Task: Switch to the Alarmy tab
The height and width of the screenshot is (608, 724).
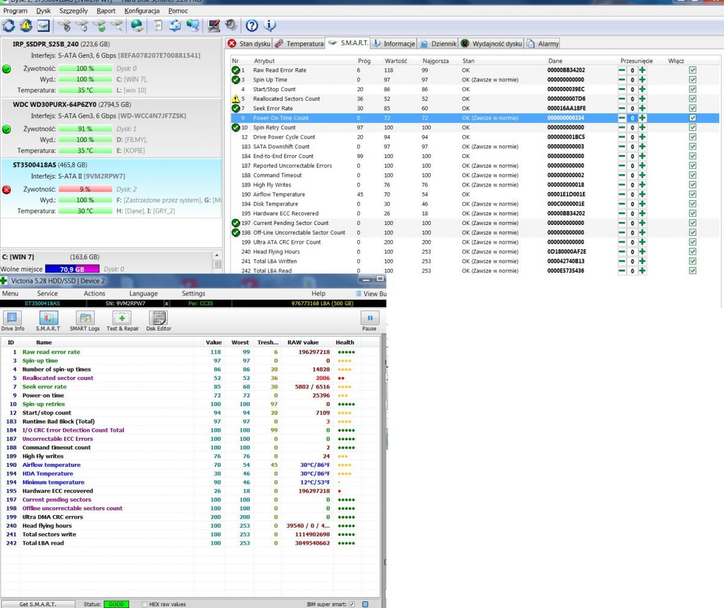Action: click(543, 43)
